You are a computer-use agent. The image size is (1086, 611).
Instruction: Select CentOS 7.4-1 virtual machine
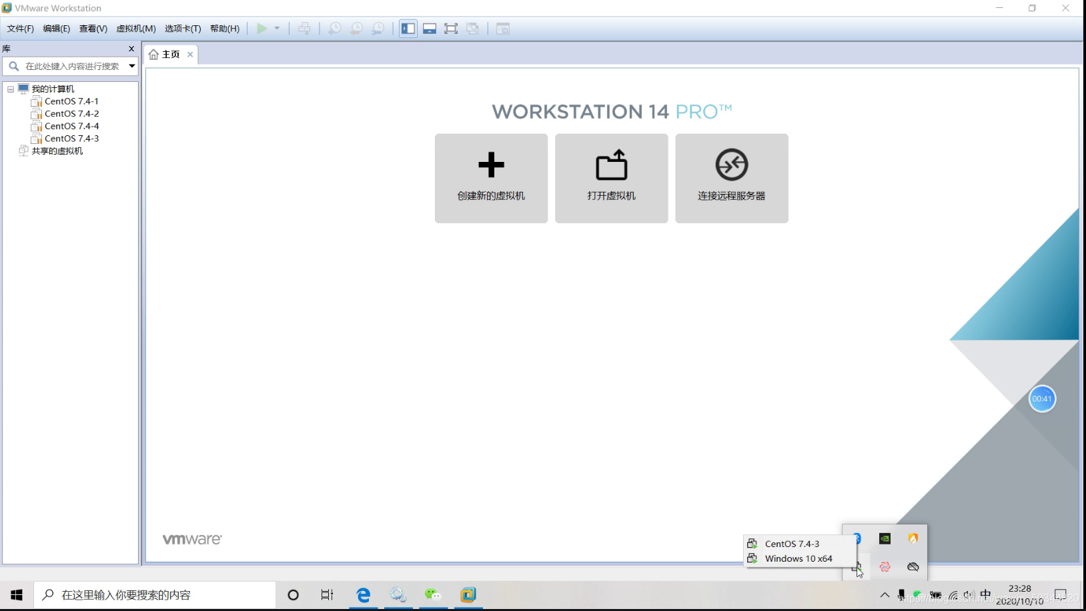point(71,101)
